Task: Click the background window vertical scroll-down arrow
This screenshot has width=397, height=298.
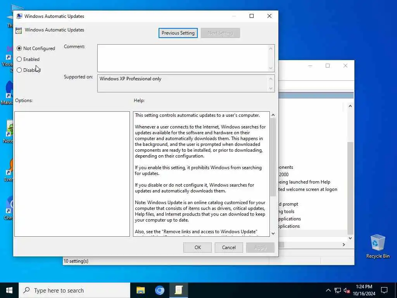Action: [x=350, y=238]
